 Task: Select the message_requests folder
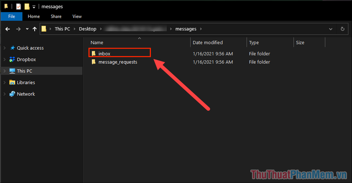pyautogui.click(x=118, y=62)
